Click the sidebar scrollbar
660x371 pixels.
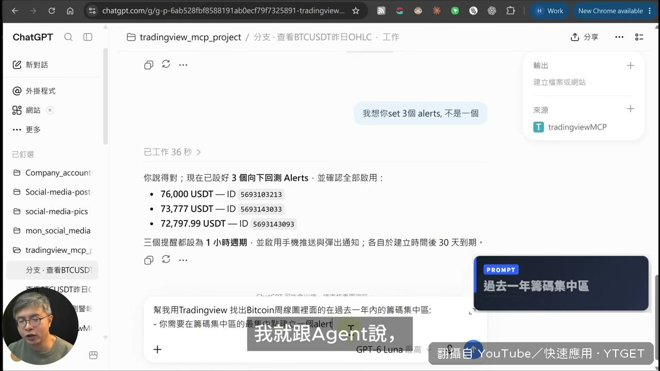[106, 95]
